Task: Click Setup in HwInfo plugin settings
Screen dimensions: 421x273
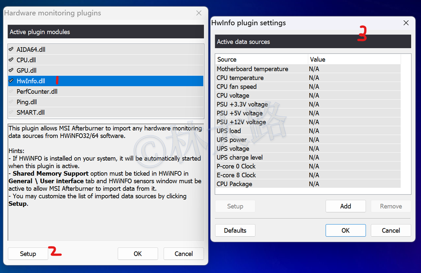Action: [235, 206]
